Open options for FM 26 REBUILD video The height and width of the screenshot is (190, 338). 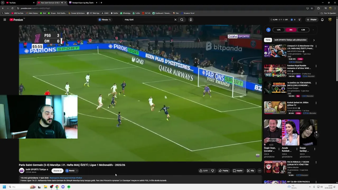(x=316, y=162)
